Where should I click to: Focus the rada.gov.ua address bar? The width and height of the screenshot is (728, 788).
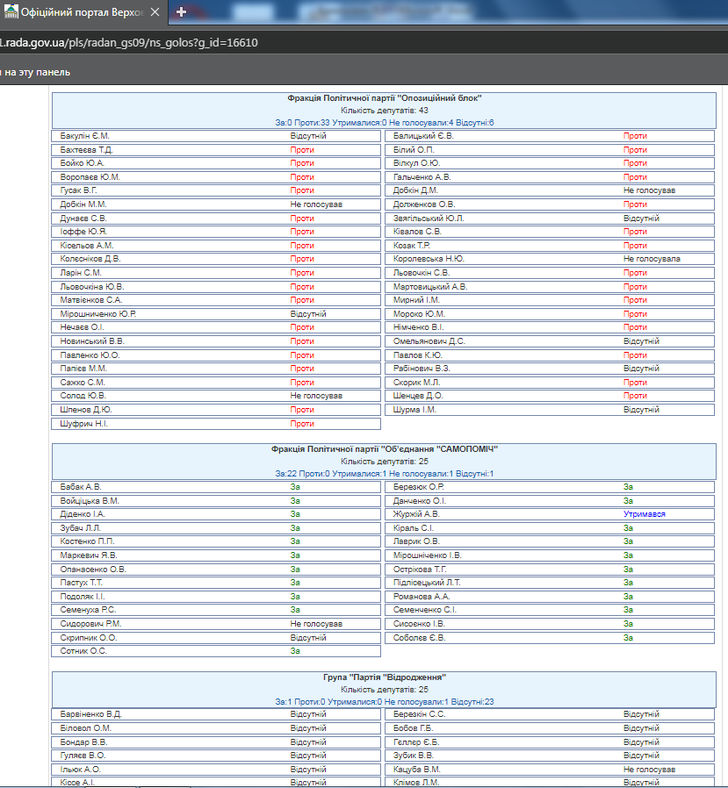click(132, 43)
